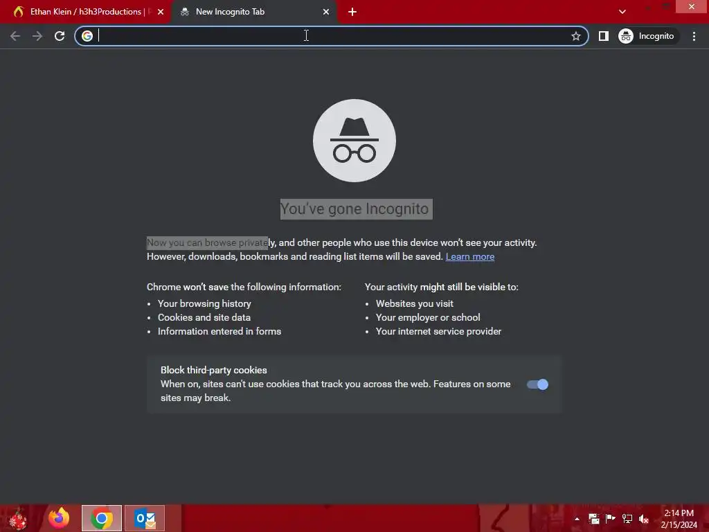Open the Action Center flag icon

(x=611, y=519)
